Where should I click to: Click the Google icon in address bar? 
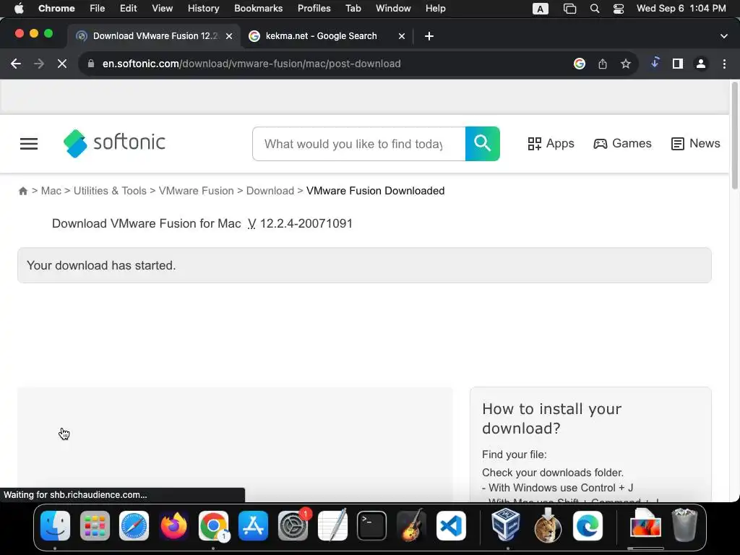[580, 64]
